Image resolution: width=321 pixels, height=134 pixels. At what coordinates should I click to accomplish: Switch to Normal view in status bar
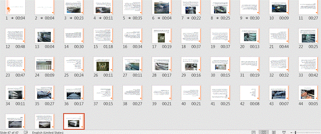tap(254, 132)
